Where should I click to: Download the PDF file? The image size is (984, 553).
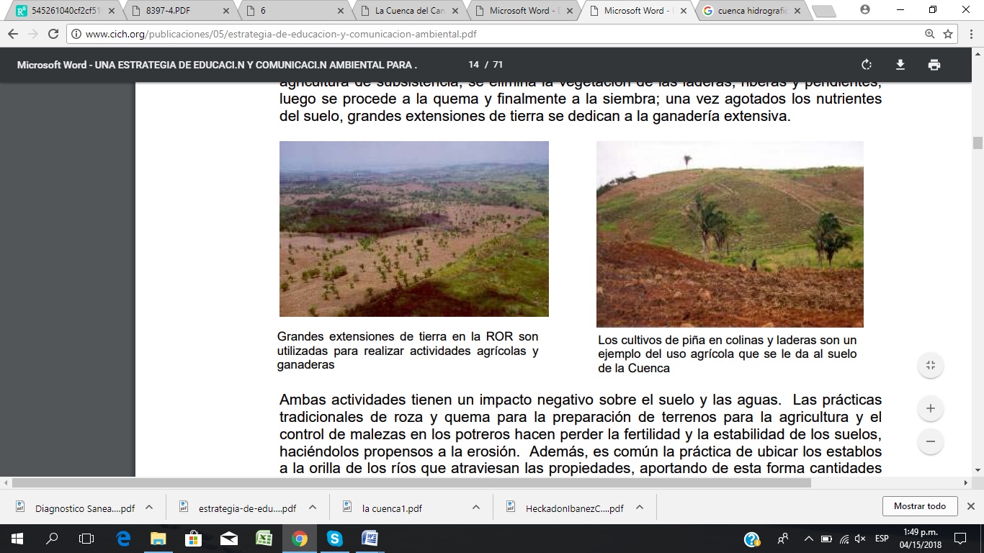point(900,65)
